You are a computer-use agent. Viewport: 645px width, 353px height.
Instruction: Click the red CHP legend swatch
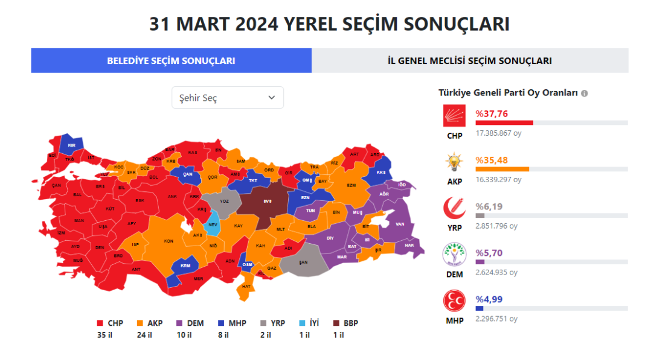coord(100,323)
